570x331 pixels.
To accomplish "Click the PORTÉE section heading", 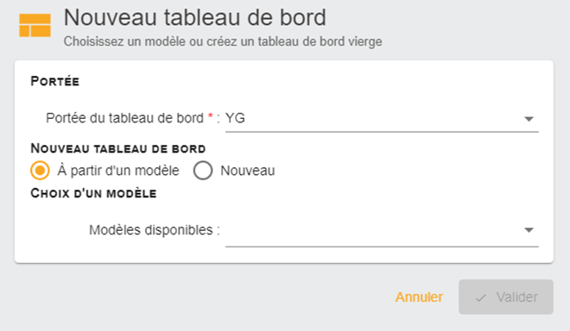I will pos(55,81).
